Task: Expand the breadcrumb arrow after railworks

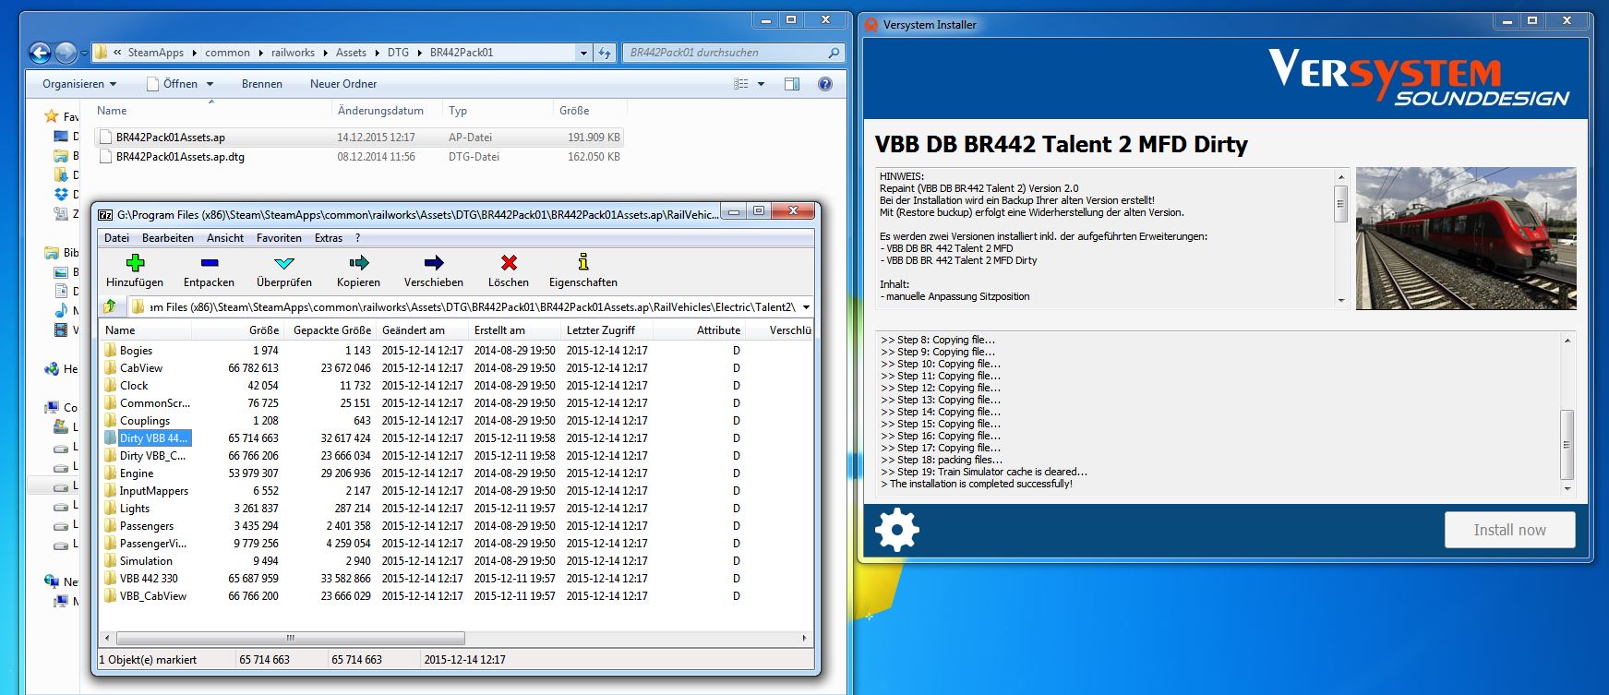Action: point(325,54)
